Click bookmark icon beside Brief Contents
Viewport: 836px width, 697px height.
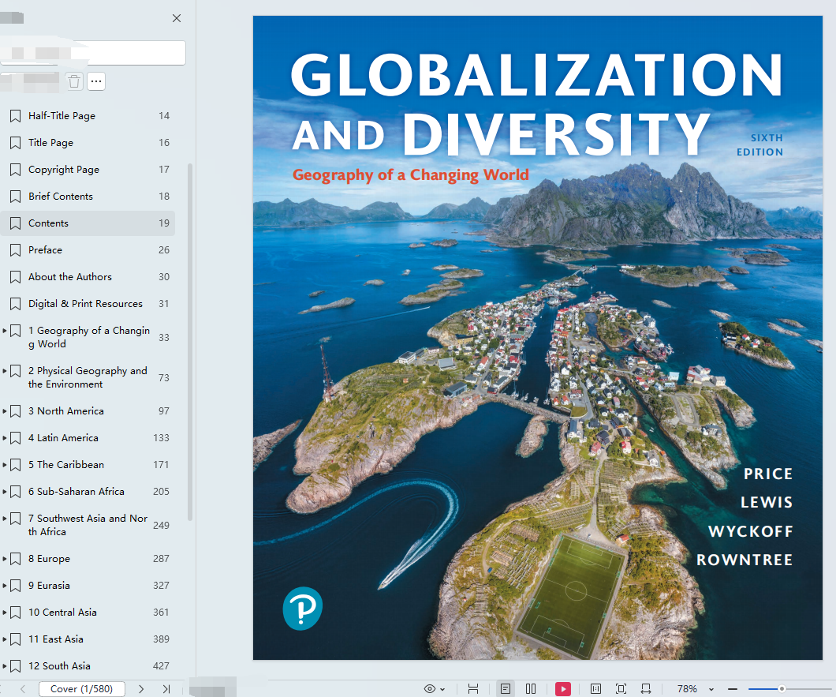16,197
